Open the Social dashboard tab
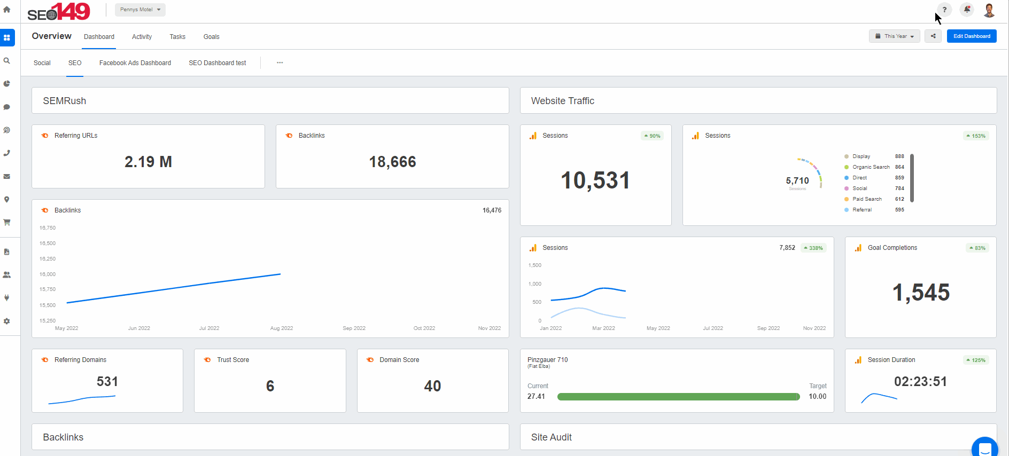The width and height of the screenshot is (1009, 456). coord(42,63)
